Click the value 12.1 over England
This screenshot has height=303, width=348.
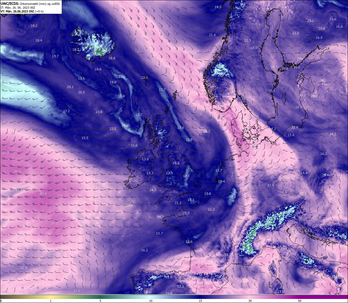coord(186,176)
